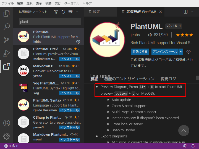Select the Extensions view icon
This screenshot has width=199, height=149.
click(x=6, y=66)
